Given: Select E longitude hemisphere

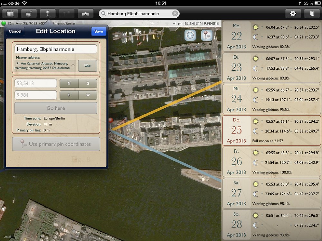Looking at the screenshot, I should (69, 95).
